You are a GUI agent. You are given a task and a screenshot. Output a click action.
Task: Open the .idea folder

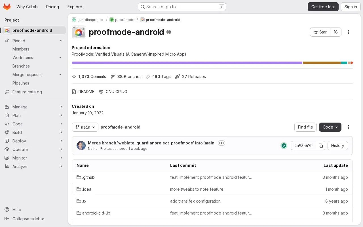(x=84, y=189)
